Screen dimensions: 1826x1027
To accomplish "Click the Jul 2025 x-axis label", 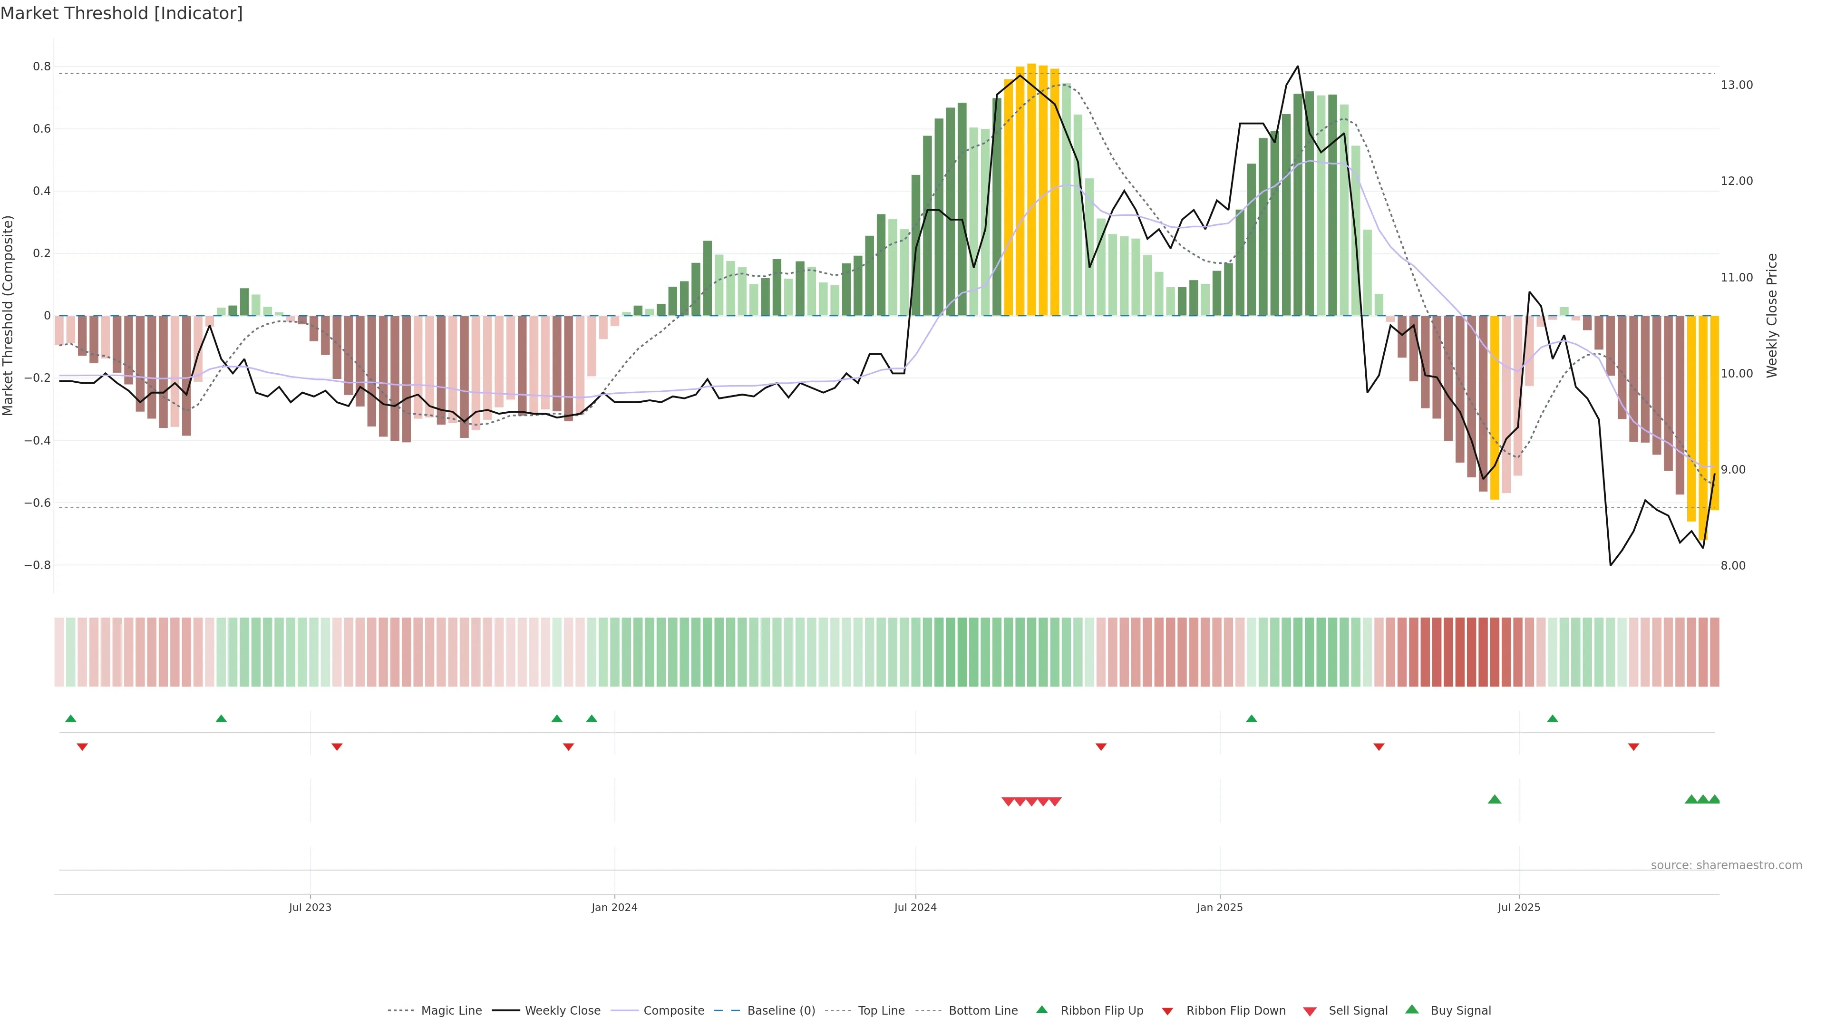I will coord(1518,907).
